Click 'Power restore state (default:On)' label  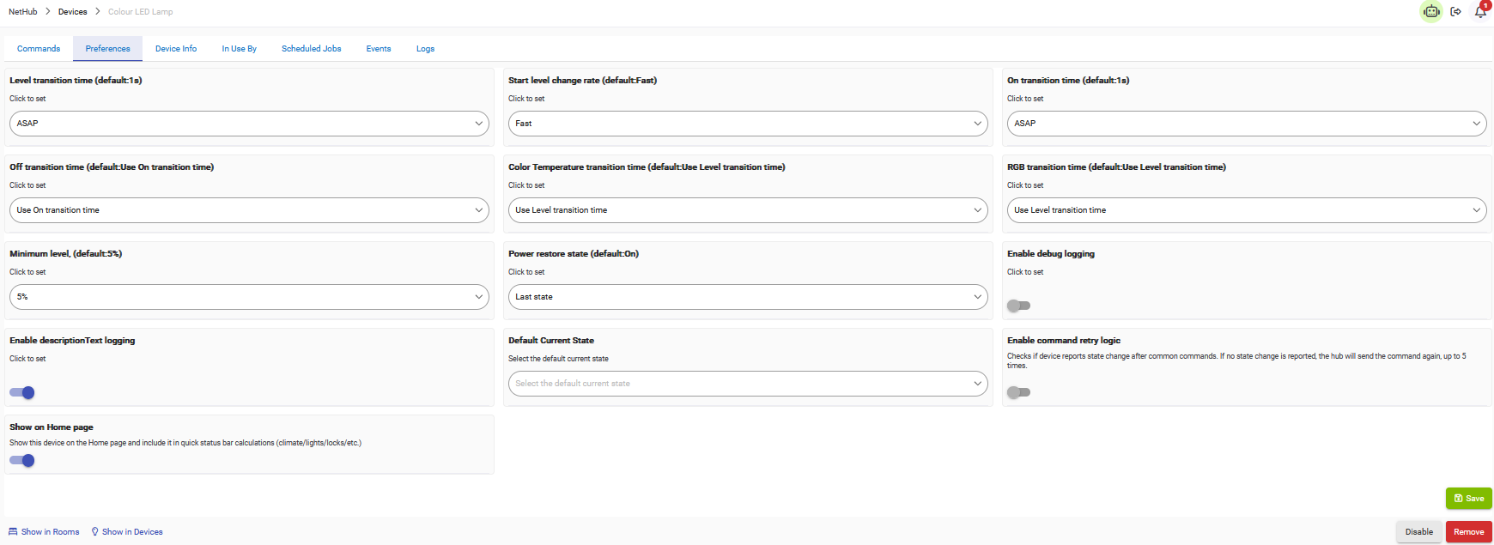pyautogui.click(x=574, y=254)
